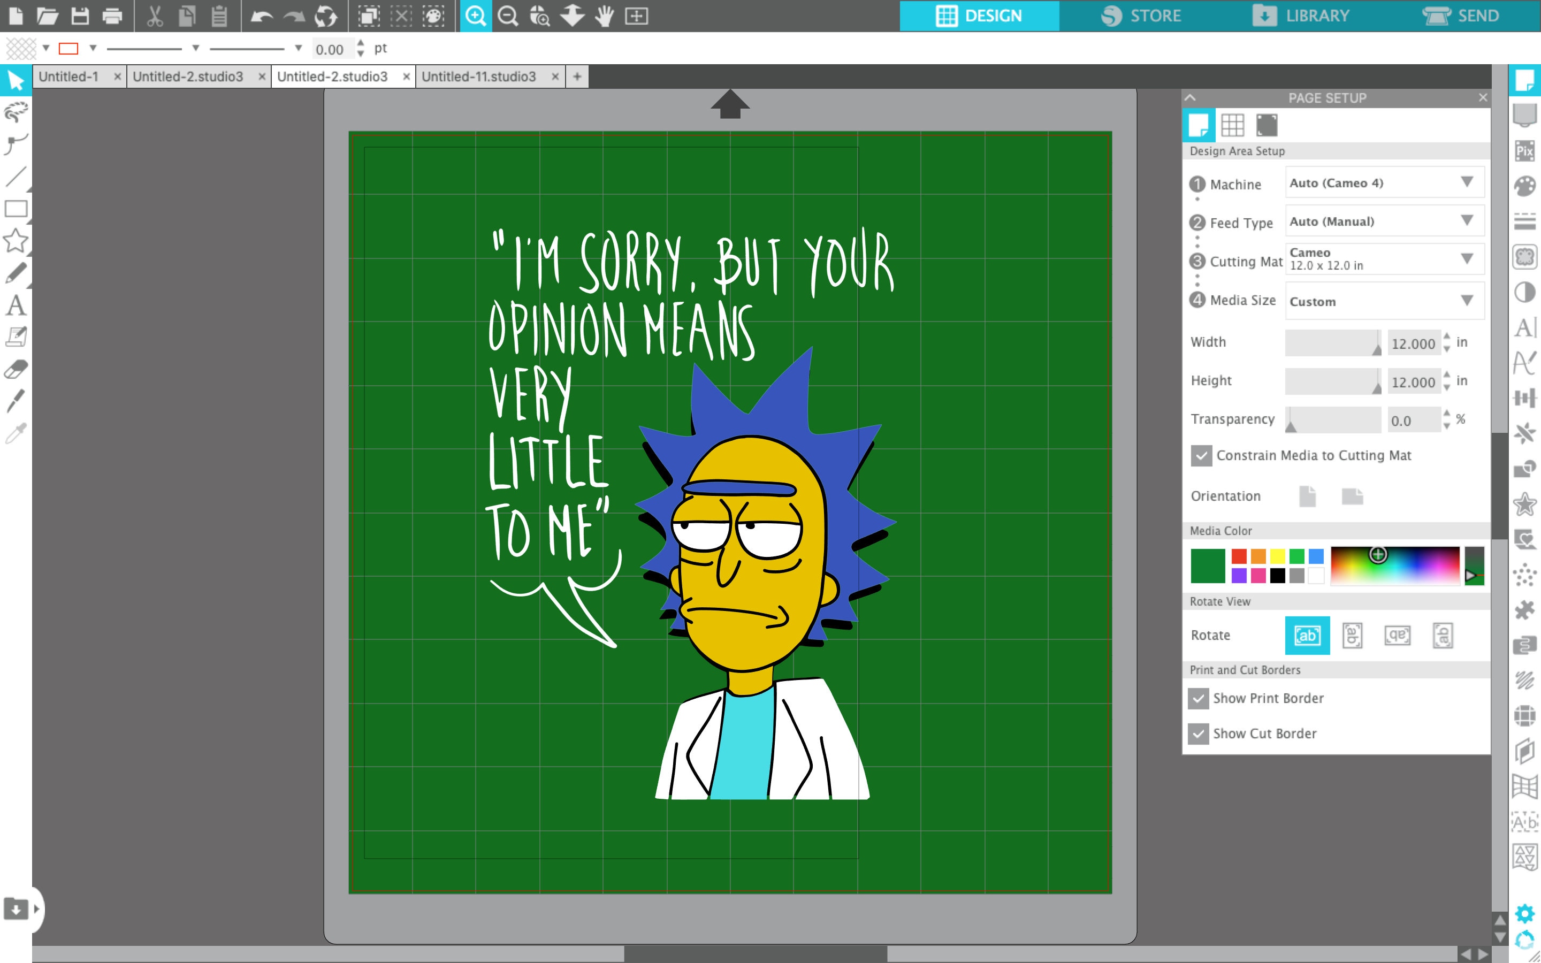The height and width of the screenshot is (963, 1541).
Task: Select the Rectangle drawing tool
Action: [x=16, y=209]
